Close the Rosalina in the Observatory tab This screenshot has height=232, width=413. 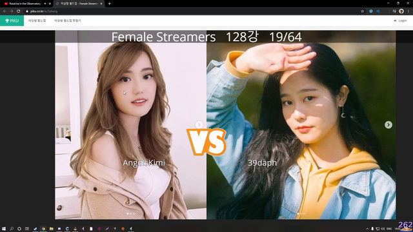tap(50, 4)
